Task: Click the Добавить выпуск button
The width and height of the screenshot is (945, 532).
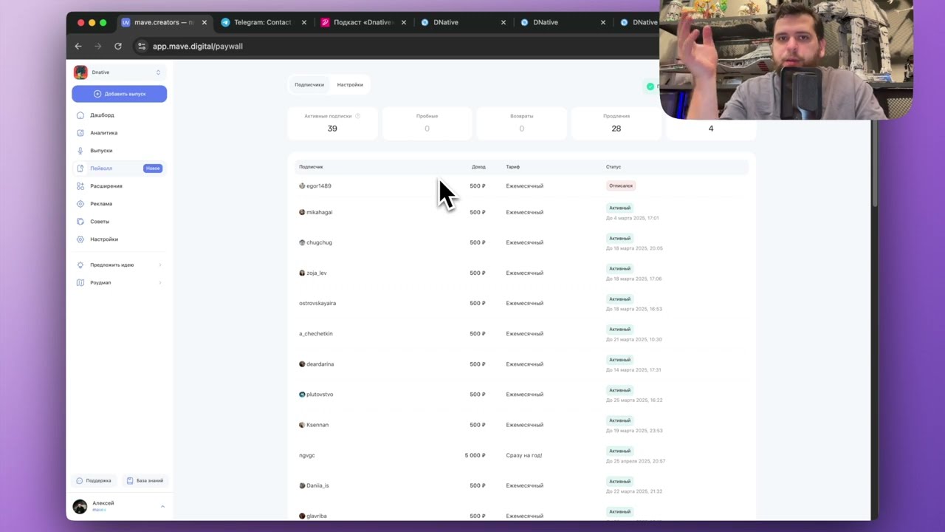Action: pos(120,94)
